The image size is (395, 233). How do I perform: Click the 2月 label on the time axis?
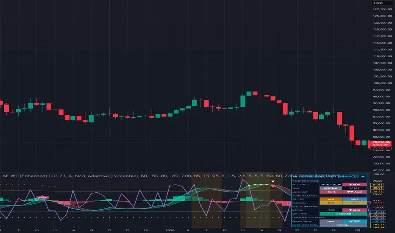tap(357, 230)
